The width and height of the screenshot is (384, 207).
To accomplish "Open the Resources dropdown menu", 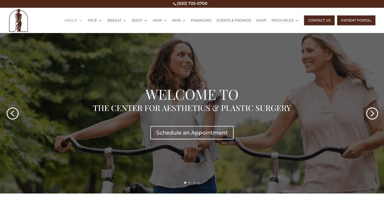I will click(285, 20).
